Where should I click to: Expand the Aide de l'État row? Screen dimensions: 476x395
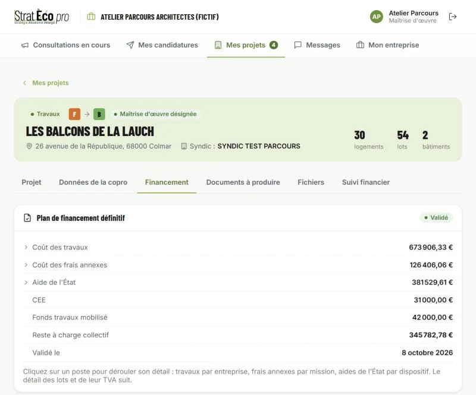pyautogui.click(x=238, y=282)
